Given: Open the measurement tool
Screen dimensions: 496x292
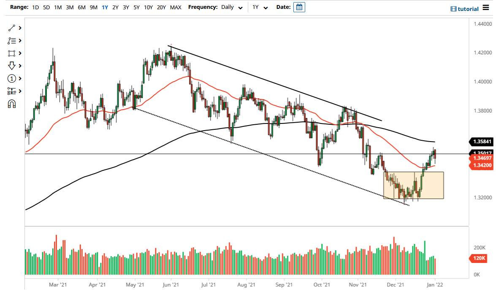Looking at the screenshot, I should [x=12, y=91].
